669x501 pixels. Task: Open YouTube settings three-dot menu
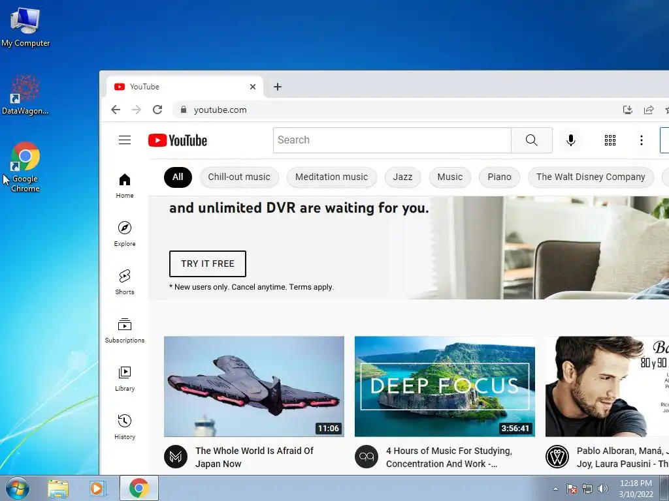[642, 140]
